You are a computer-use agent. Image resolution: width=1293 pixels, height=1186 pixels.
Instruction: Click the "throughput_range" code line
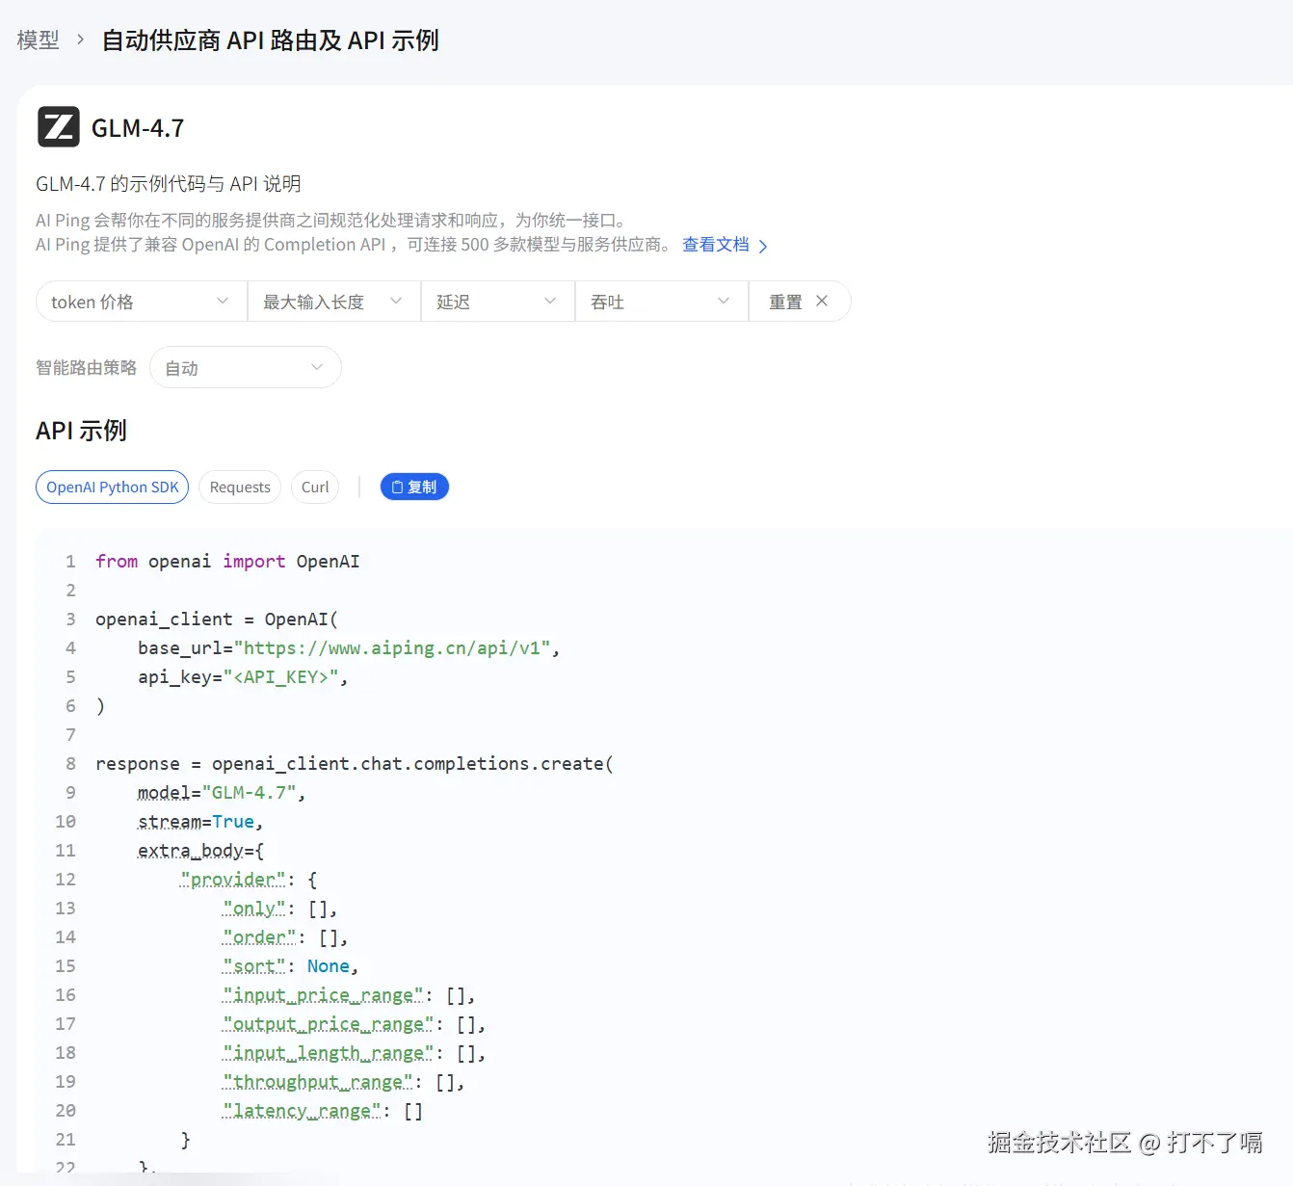point(344,1081)
